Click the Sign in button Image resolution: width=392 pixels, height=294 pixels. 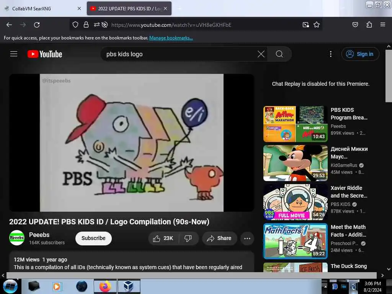pos(360,54)
